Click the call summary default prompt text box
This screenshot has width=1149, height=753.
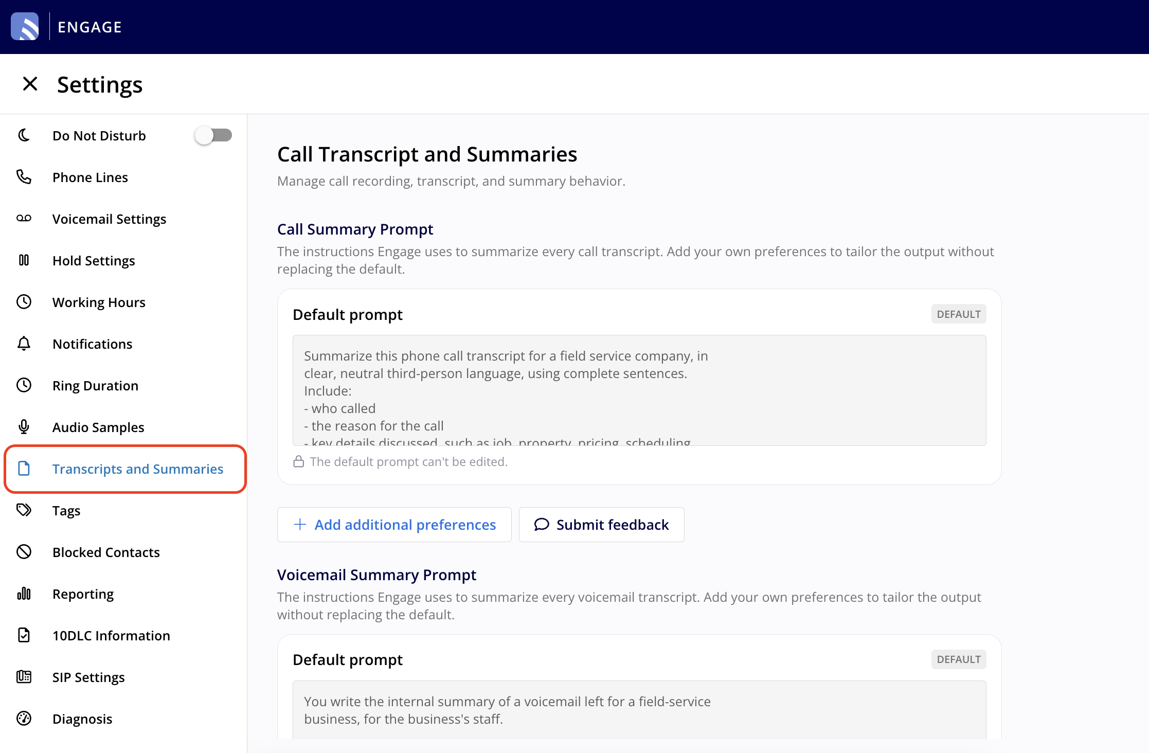tap(639, 390)
